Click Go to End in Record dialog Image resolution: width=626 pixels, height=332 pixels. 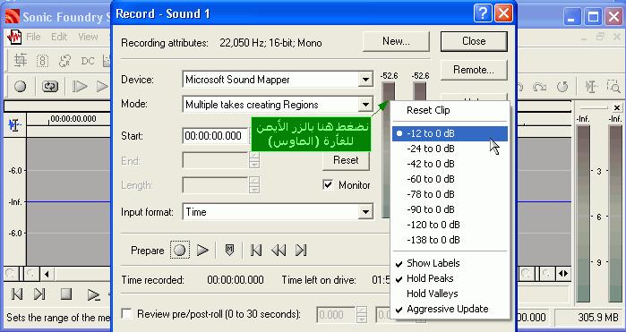point(301,251)
